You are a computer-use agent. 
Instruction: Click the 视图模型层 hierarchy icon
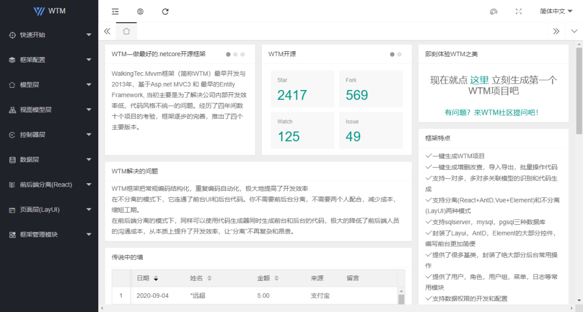pyautogui.click(x=12, y=110)
